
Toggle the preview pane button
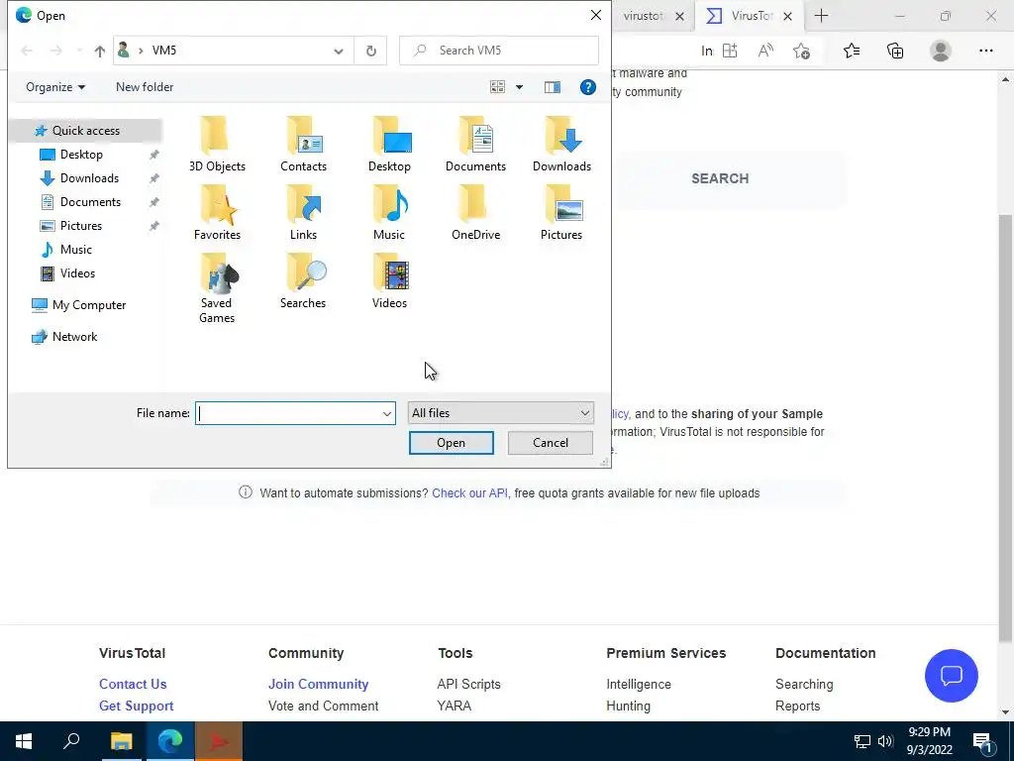(x=552, y=87)
